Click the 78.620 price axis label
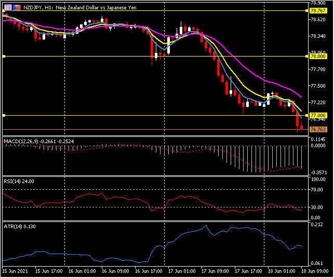 pyautogui.click(x=318, y=20)
